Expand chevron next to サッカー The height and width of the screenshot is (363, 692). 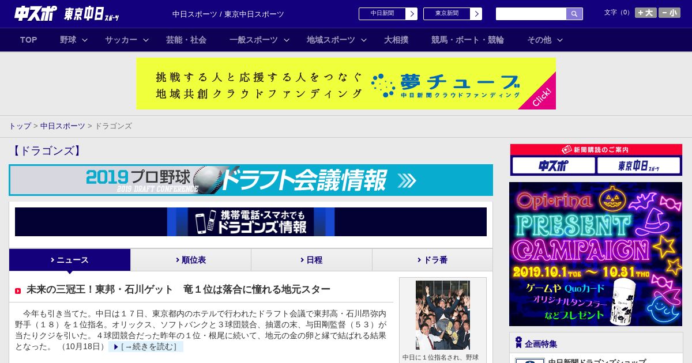tap(146, 40)
